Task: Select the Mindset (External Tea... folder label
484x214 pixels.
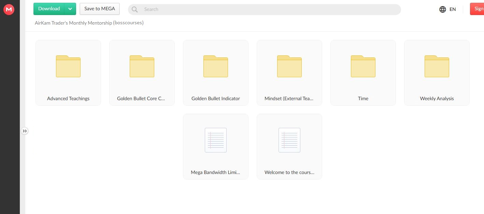Action: tap(289, 98)
